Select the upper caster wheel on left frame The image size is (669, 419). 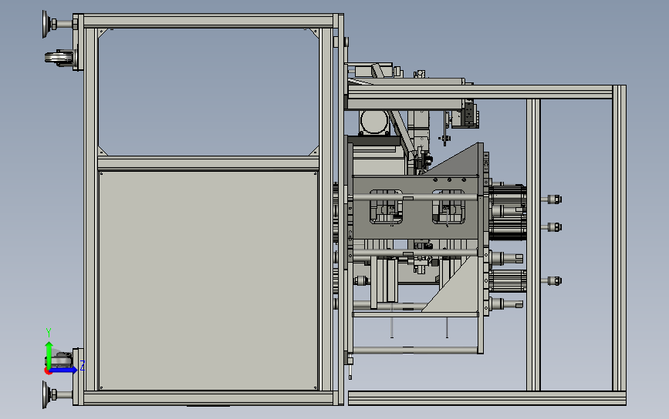[x=59, y=59]
